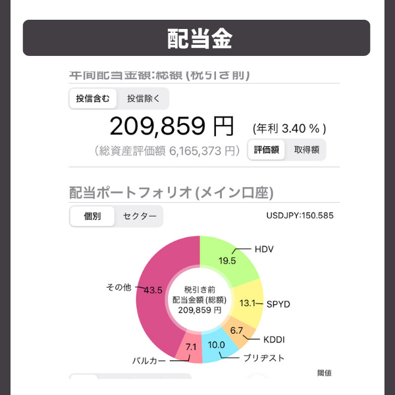395x395 pixels.
Task: Select the 投信含む segment
Action: coord(93,99)
